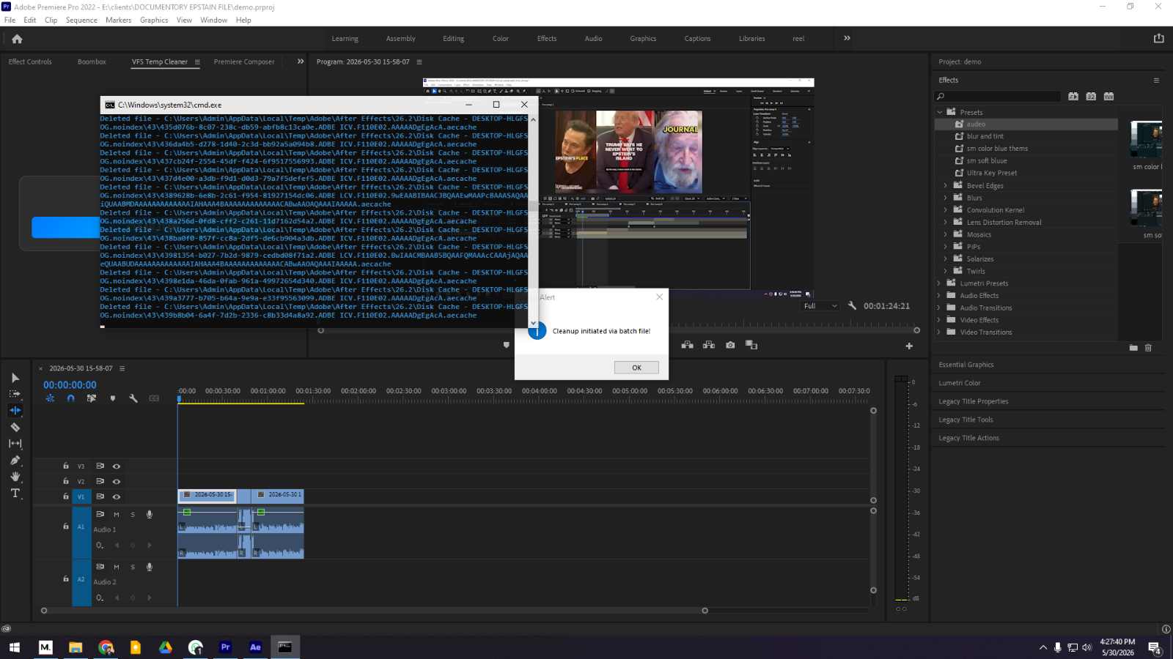Screen dimensions: 1173x659
Task: Toggle Linked Selection in timeline
Action: click(x=92, y=398)
